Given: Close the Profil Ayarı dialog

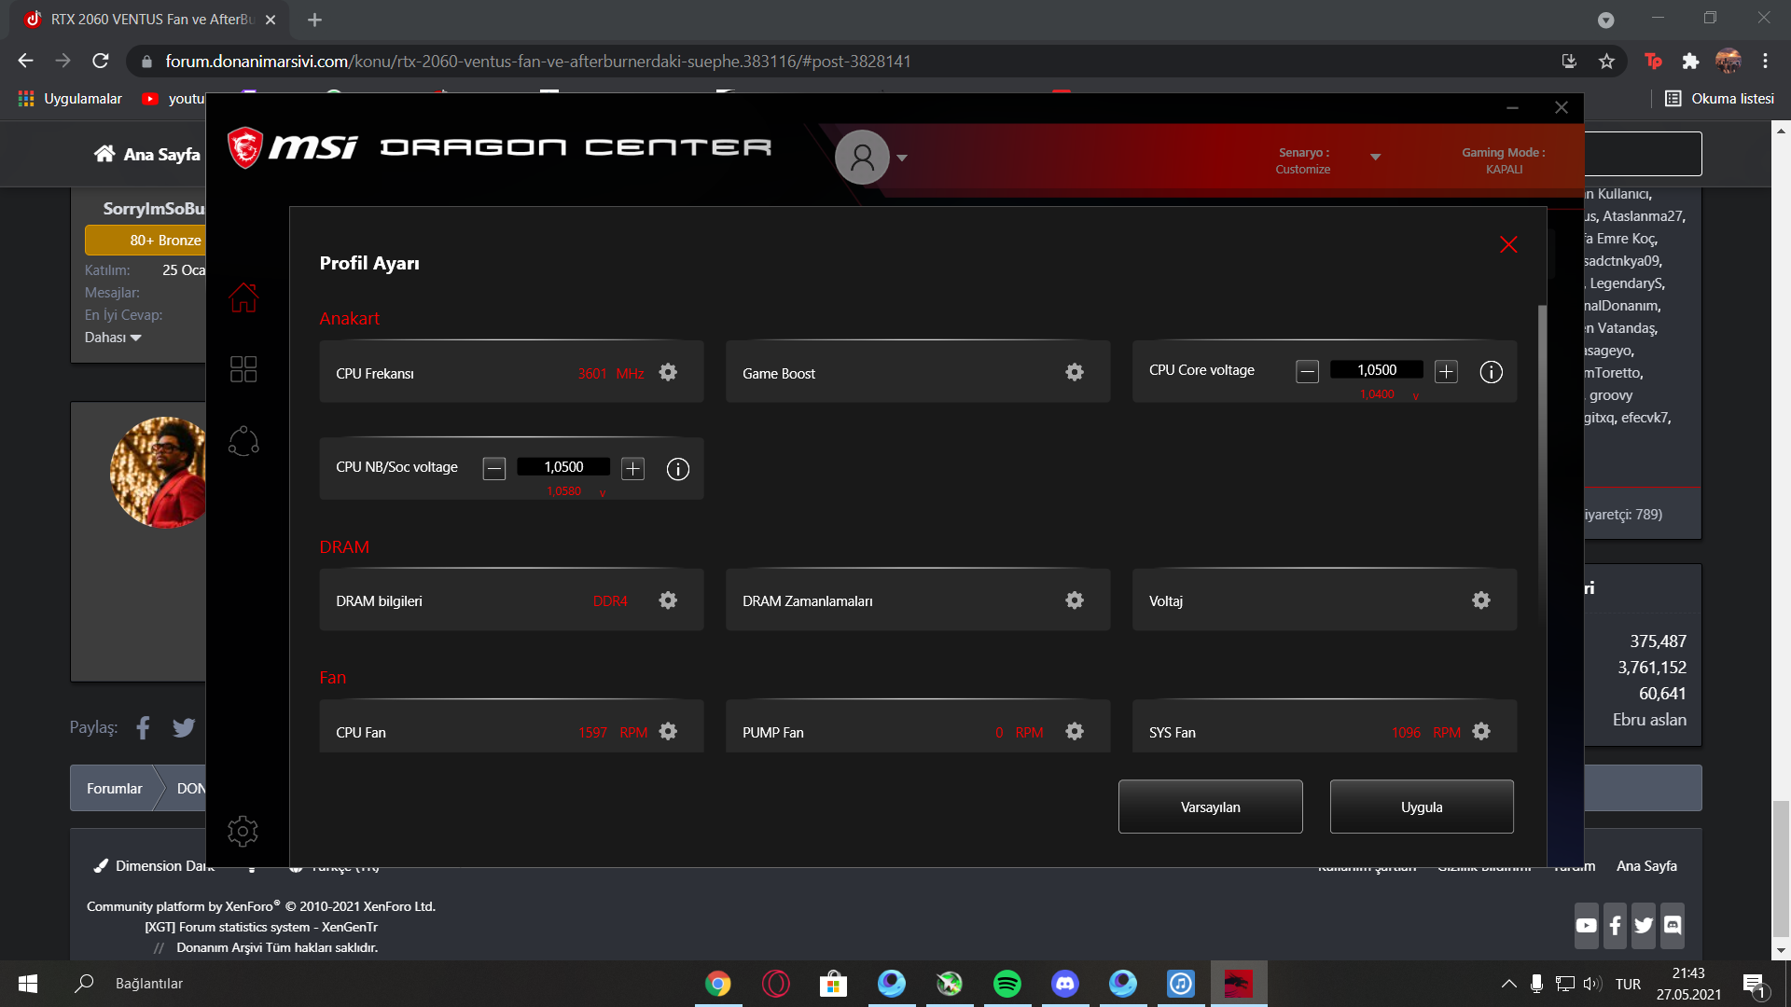Looking at the screenshot, I should 1508,244.
